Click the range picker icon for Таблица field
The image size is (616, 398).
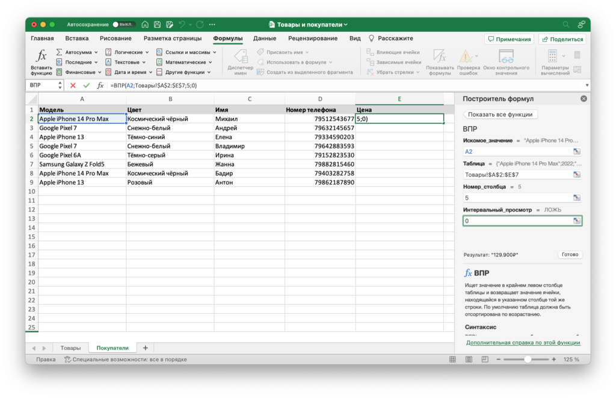pyautogui.click(x=576, y=174)
